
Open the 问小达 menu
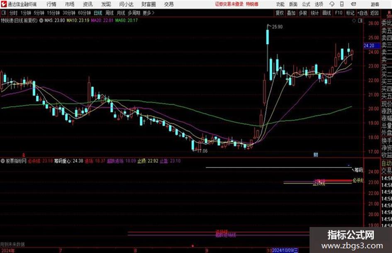(x=126, y=4)
